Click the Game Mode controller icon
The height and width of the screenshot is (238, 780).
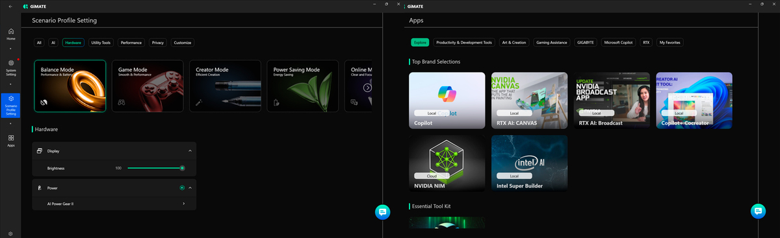click(121, 102)
